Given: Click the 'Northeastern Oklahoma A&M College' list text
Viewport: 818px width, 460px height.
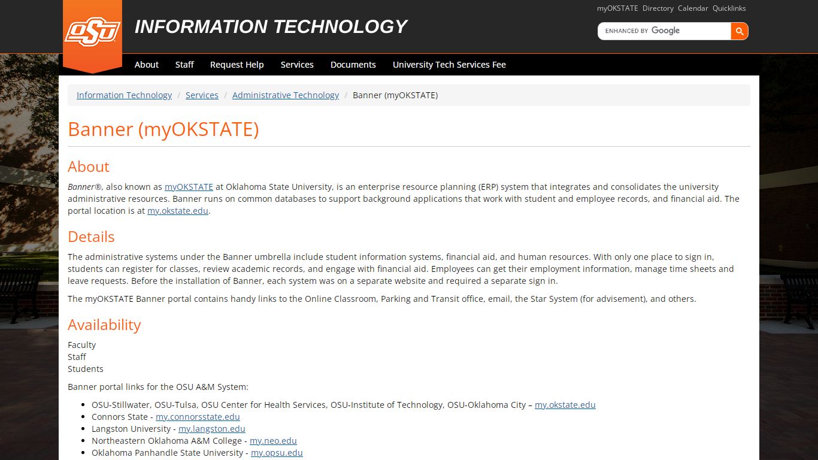Looking at the screenshot, I should point(166,441).
